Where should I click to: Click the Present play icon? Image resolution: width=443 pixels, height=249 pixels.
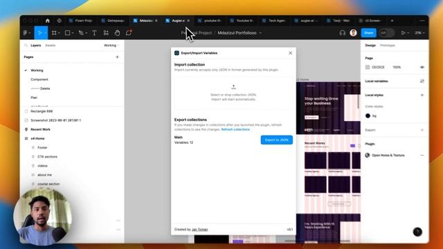click(403, 33)
